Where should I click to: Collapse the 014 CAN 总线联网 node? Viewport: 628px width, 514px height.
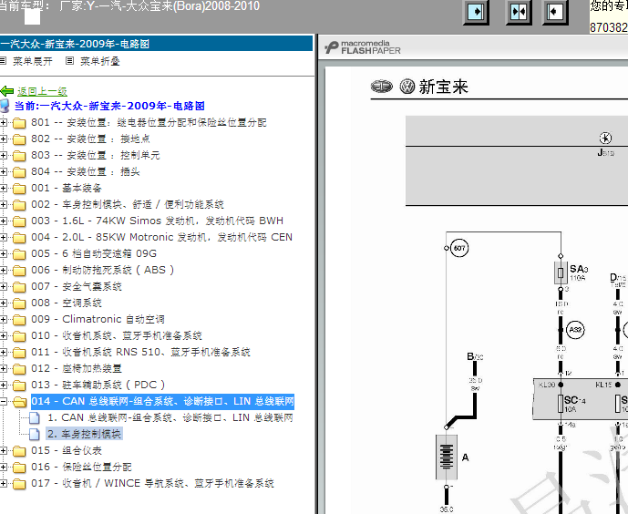pos(4,402)
